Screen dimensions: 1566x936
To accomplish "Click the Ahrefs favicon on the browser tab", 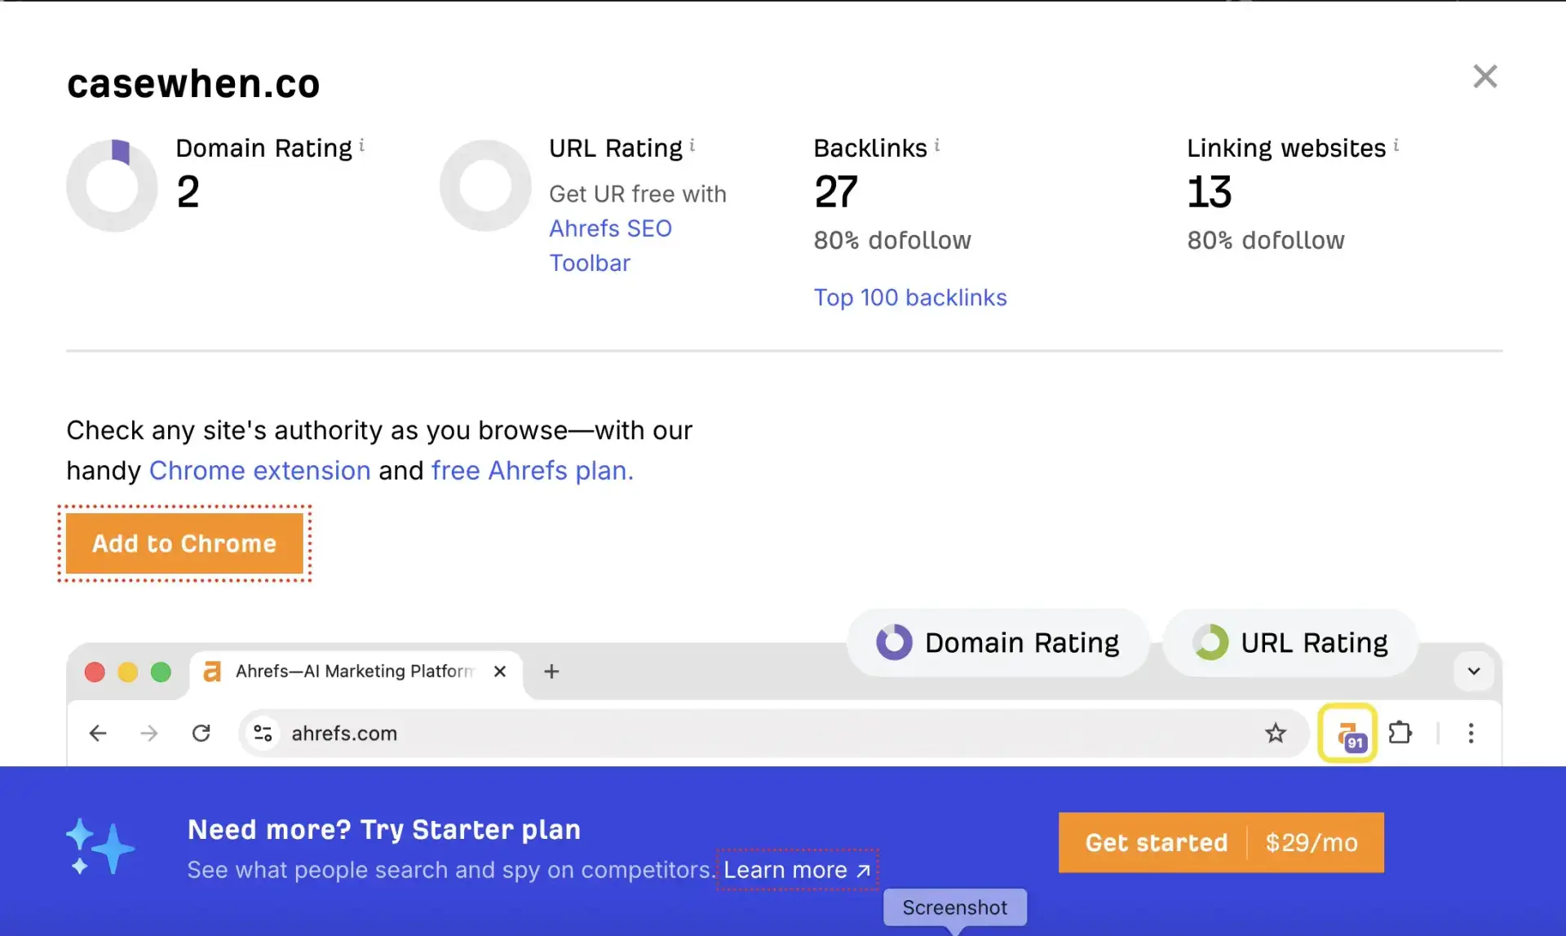I will click(x=213, y=672).
